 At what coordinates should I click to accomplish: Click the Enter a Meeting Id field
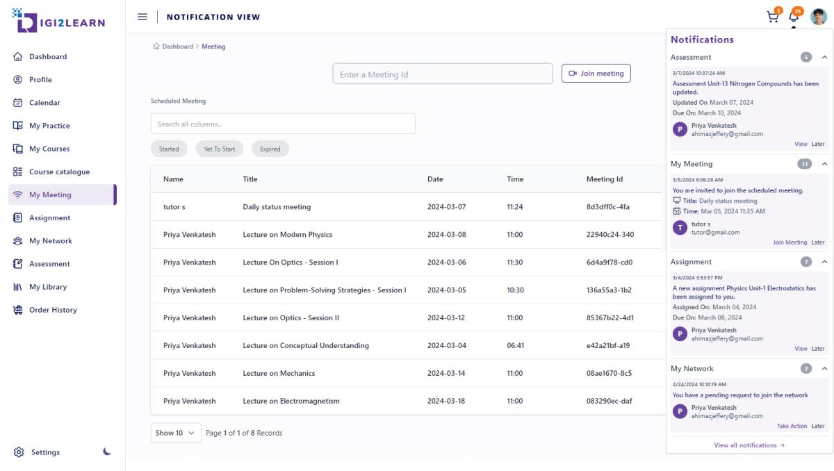443,74
